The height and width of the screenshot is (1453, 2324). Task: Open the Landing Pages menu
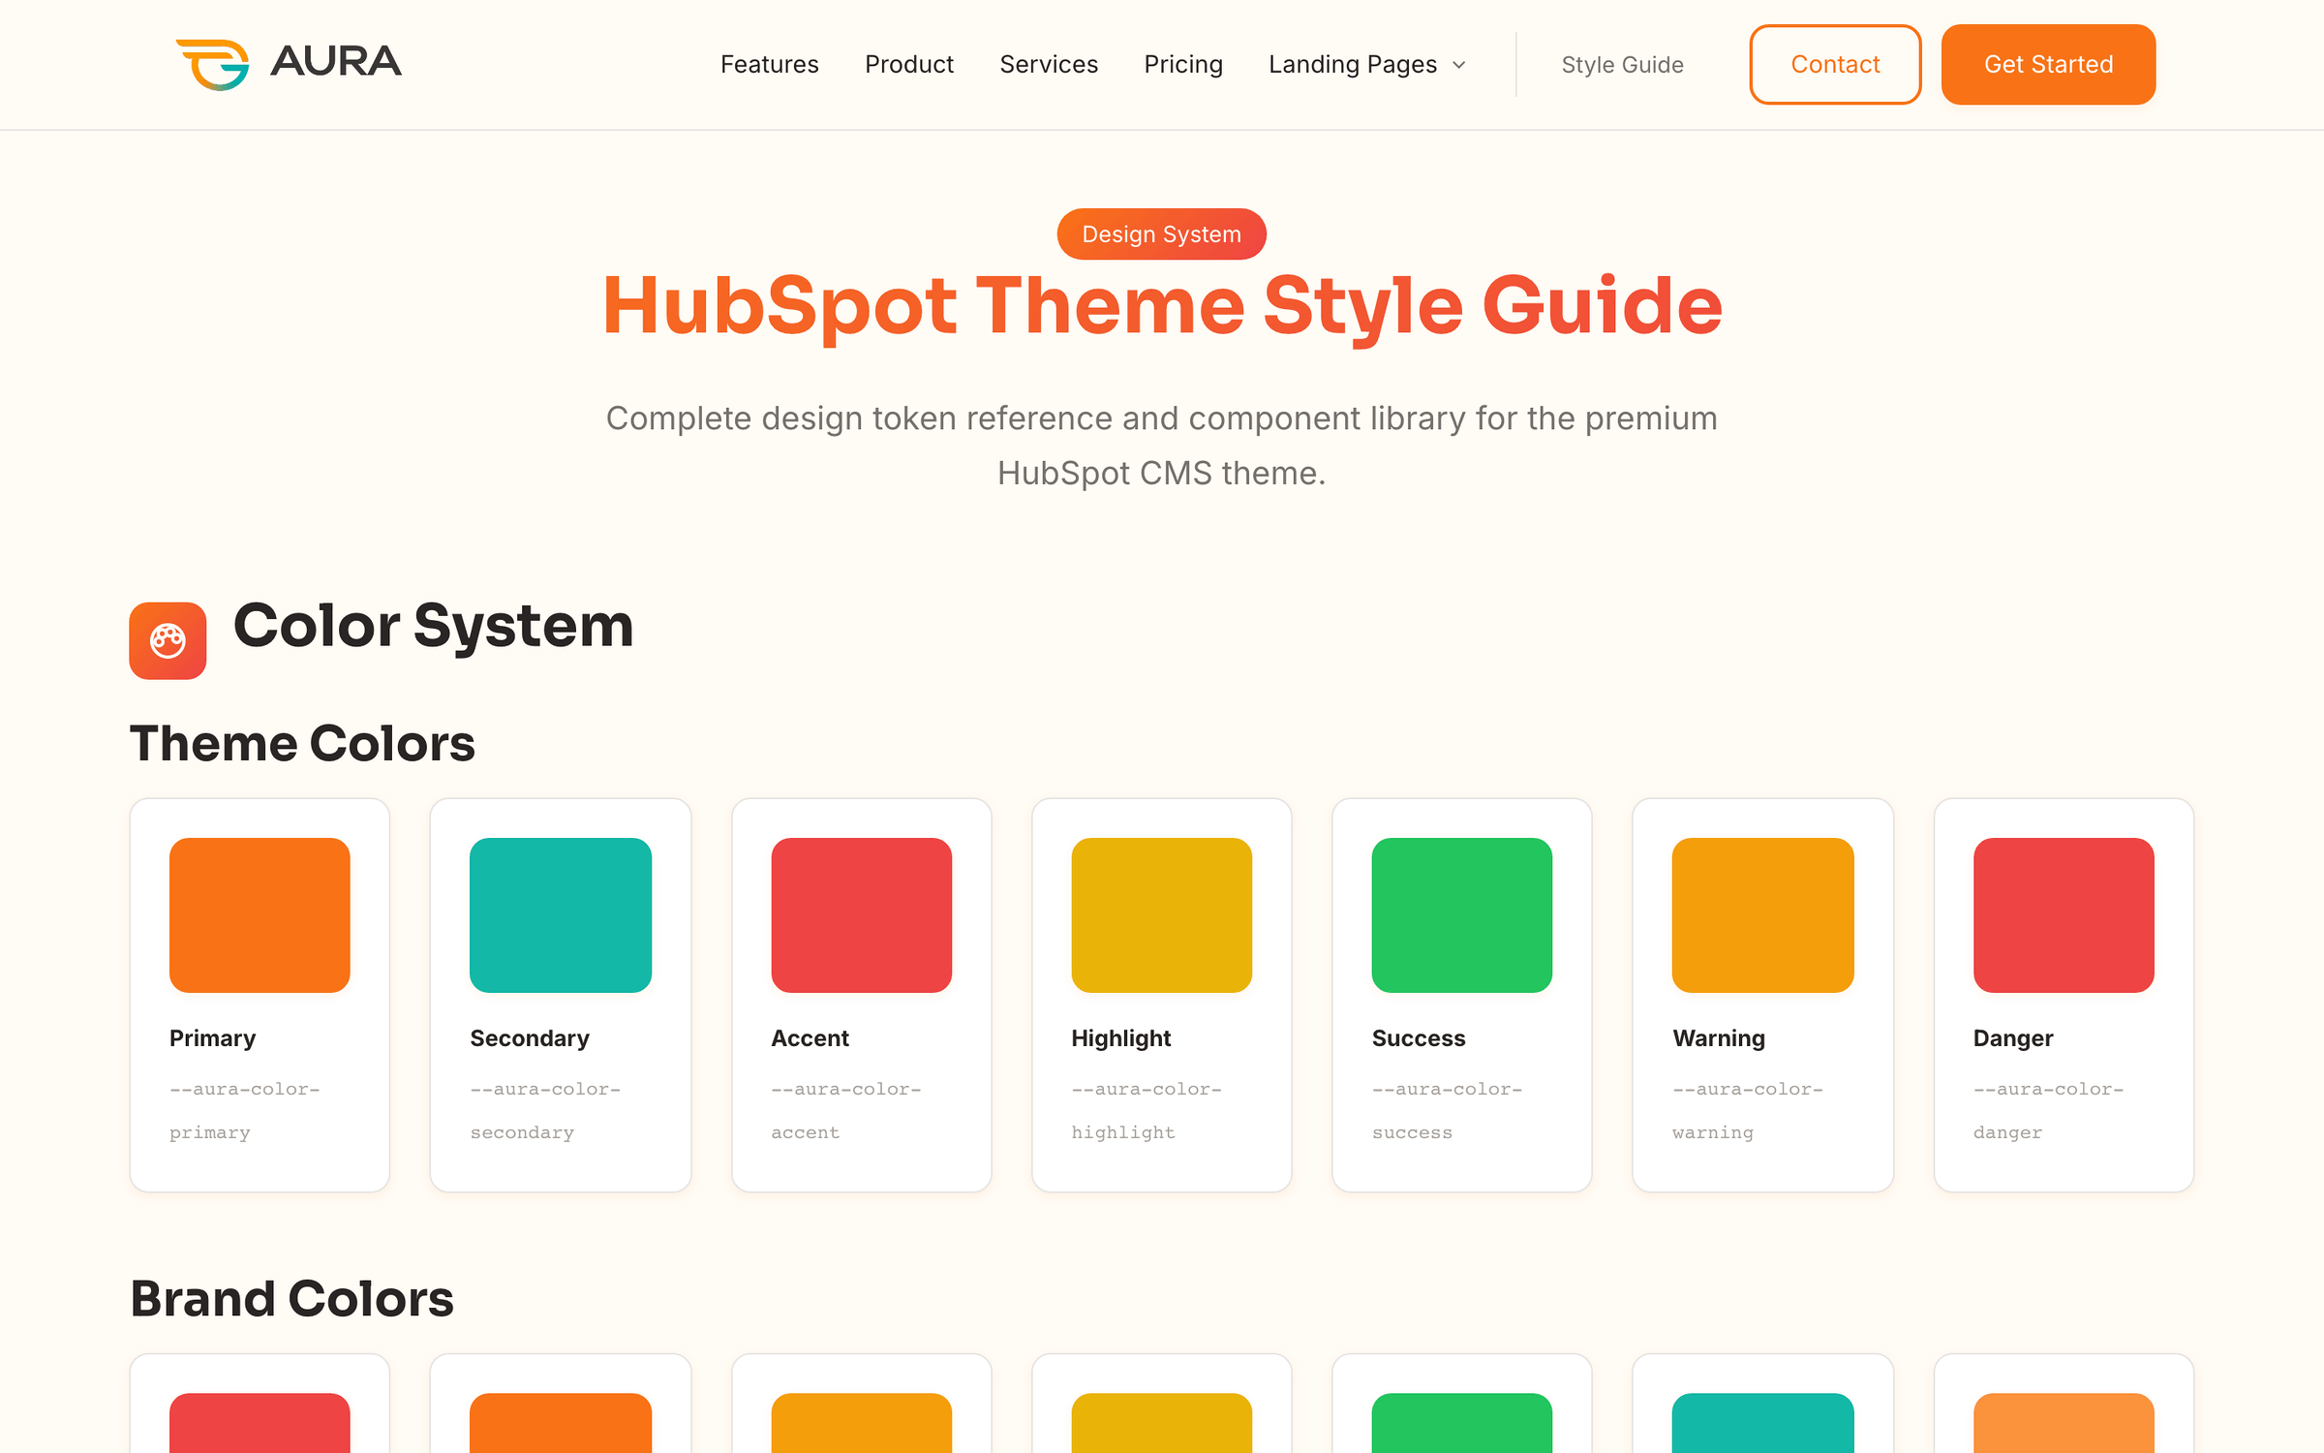pos(1353,64)
